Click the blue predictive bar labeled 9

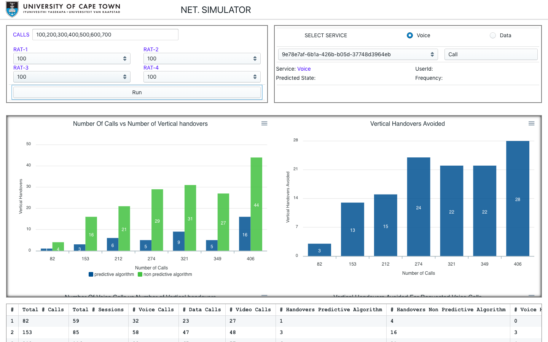tap(179, 241)
